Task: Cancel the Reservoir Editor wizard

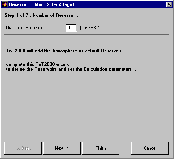Action: coord(150,148)
